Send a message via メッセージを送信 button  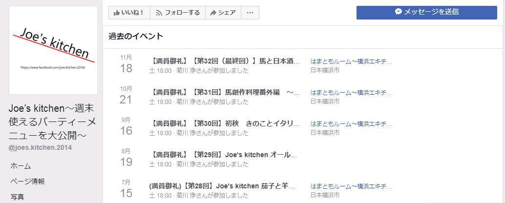click(x=426, y=12)
